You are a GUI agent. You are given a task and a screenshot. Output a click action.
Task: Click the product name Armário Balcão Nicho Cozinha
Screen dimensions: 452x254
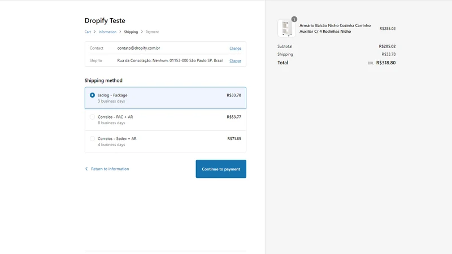(x=335, y=29)
